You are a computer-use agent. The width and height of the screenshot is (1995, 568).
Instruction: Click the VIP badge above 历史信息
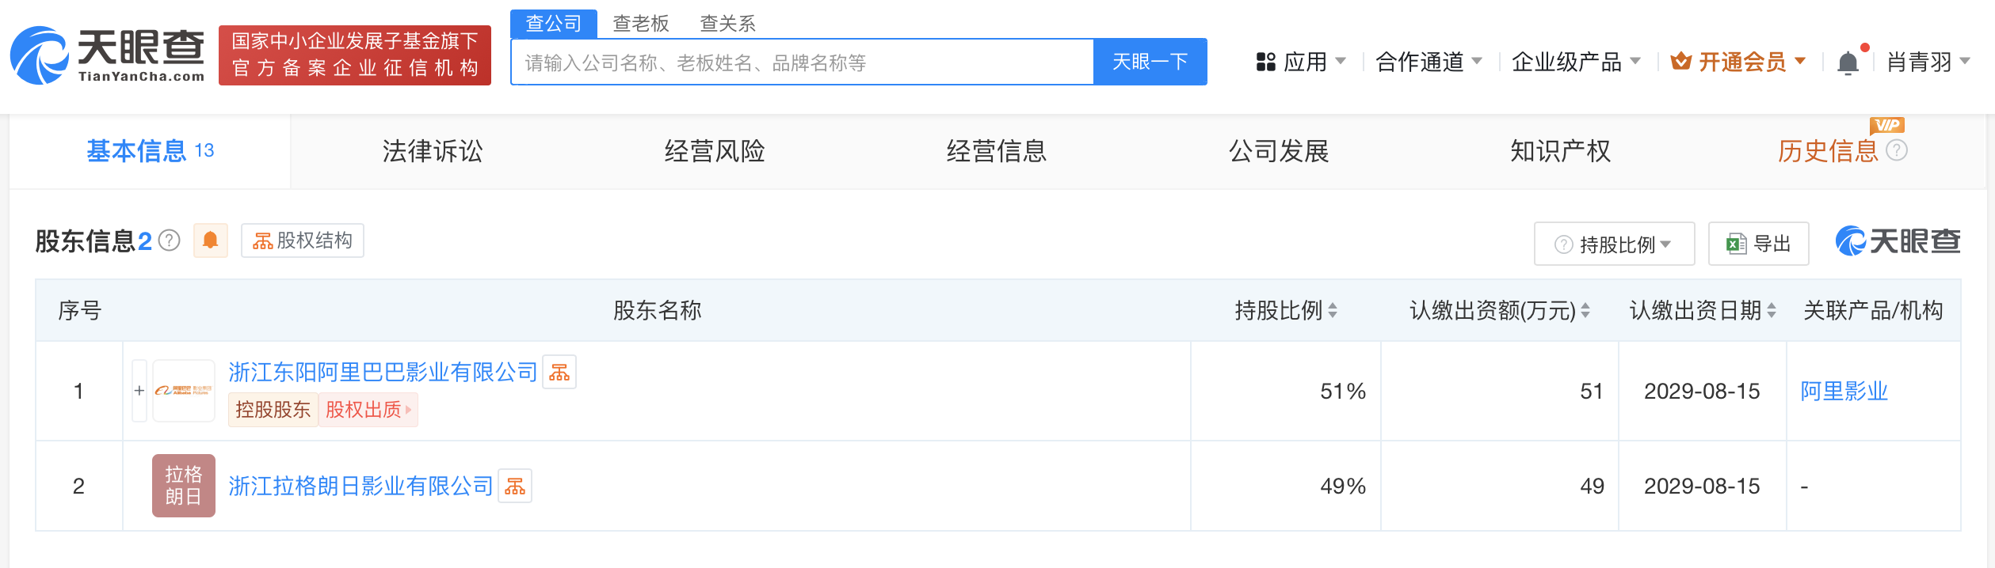tap(1888, 125)
